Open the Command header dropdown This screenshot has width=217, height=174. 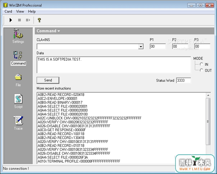point(48,31)
